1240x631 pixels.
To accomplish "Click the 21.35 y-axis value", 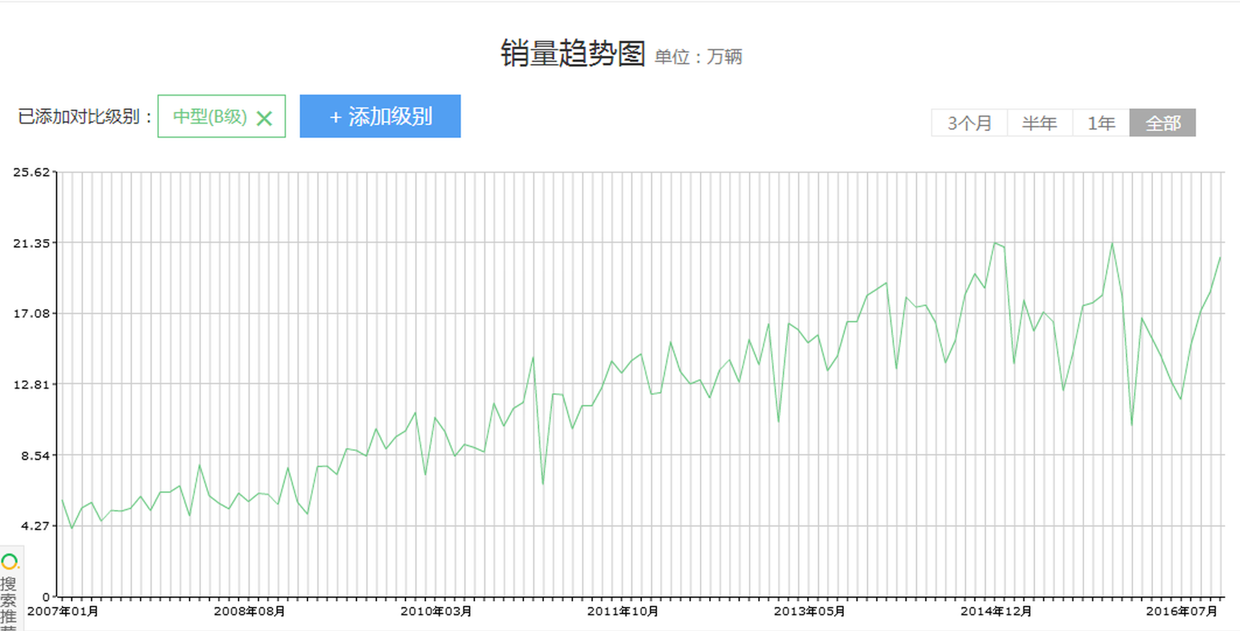I will pos(31,243).
